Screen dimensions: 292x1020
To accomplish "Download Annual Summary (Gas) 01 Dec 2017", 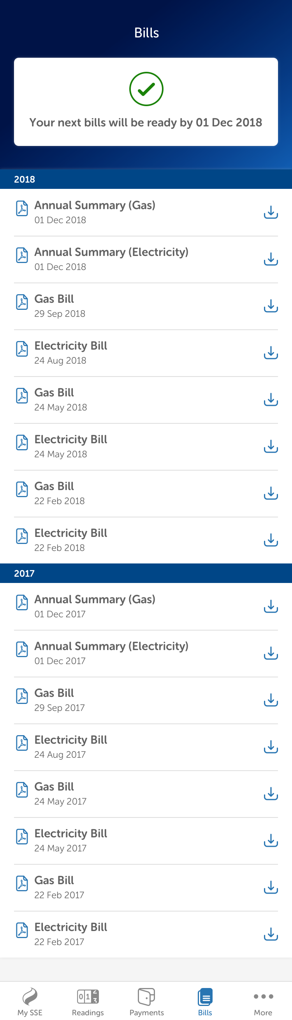I will click(x=271, y=607).
